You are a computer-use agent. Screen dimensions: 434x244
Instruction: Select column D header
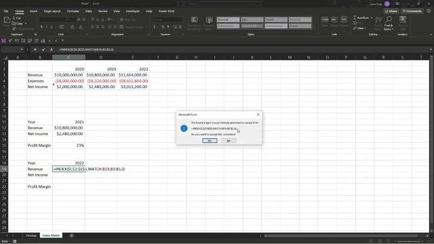click(101, 58)
